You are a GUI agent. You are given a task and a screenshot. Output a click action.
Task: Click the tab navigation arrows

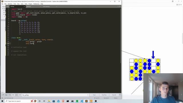tap(7, 6)
